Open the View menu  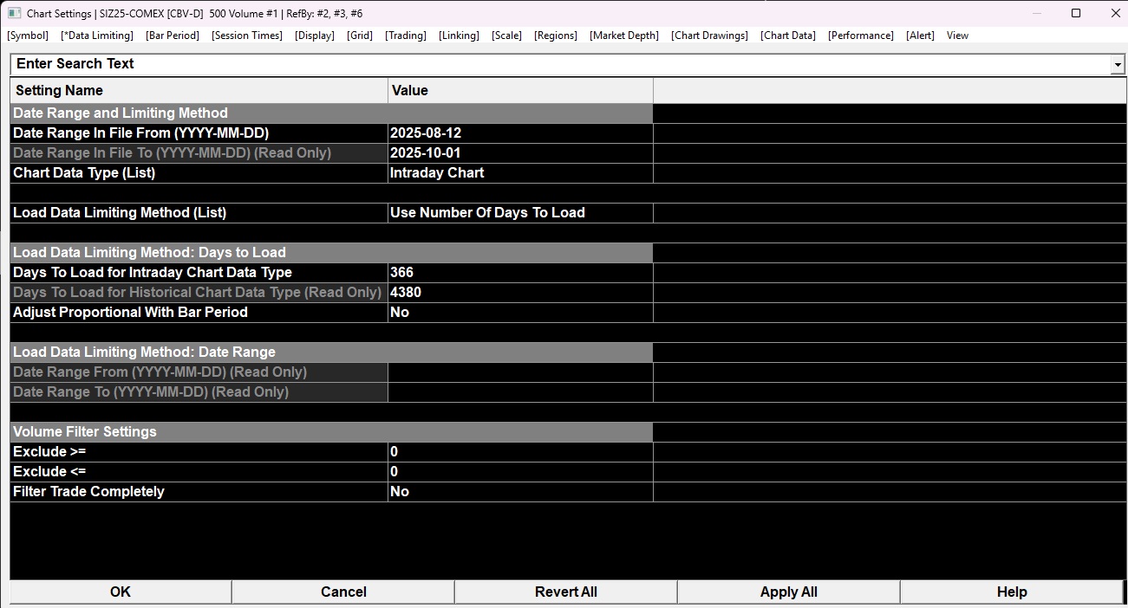(x=957, y=36)
